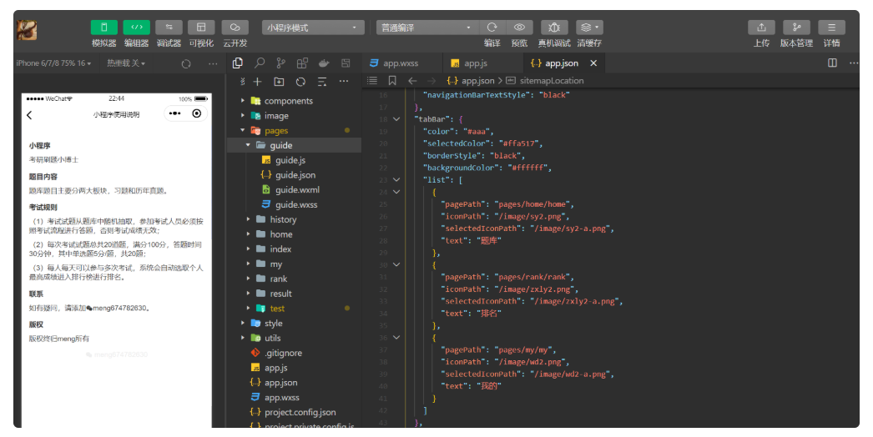Viewport: 873px width, 437px height.
Task: Open the source control branch icon
Action: [x=280, y=63]
